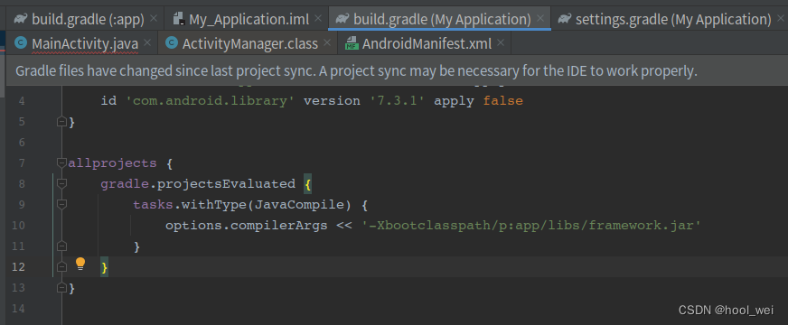Image resolution: width=788 pixels, height=325 pixels.
Task: Close the ActivityManager.class tab
Action: click(327, 43)
